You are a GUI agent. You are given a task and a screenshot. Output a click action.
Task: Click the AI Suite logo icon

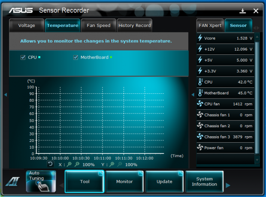click(12, 181)
